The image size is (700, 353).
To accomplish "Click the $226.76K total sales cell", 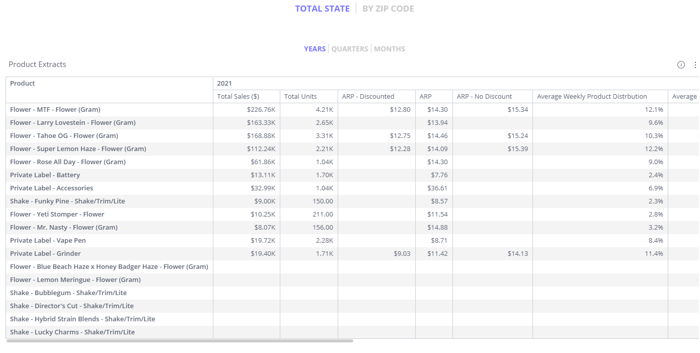I will pos(261,109).
